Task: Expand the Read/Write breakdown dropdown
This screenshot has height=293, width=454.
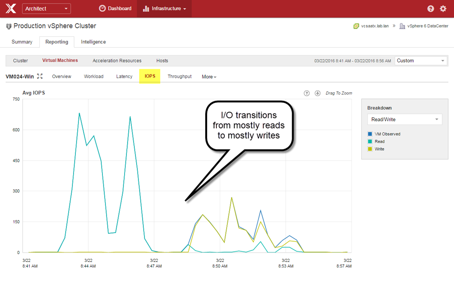Action: pyautogui.click(x=404, y=119)
